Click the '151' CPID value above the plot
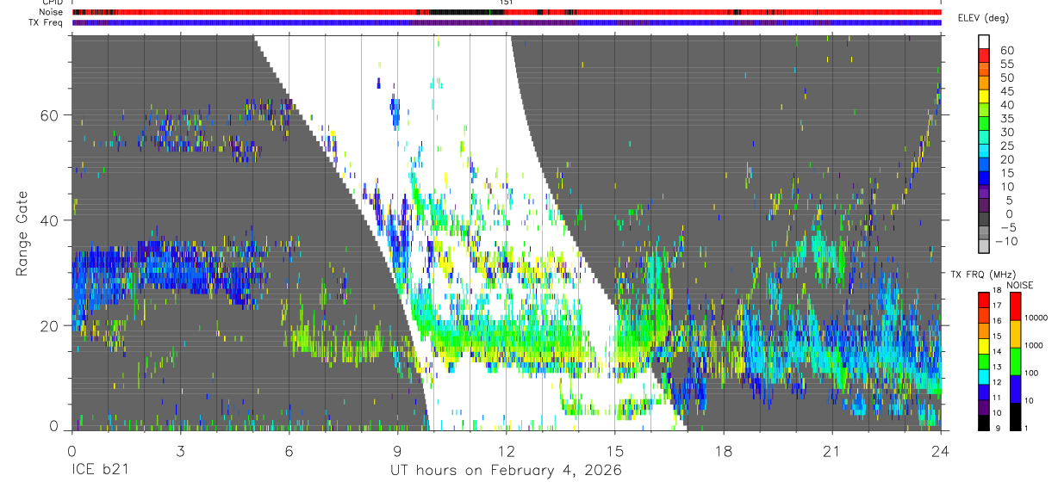Viewport: 1058px width, 488px height. [507, 3]
